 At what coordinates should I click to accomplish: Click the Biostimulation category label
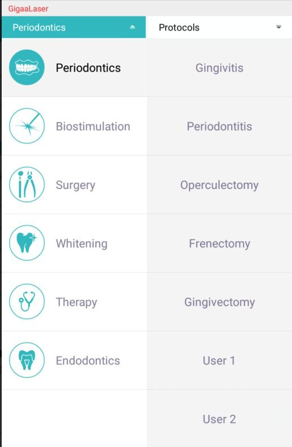93,126
